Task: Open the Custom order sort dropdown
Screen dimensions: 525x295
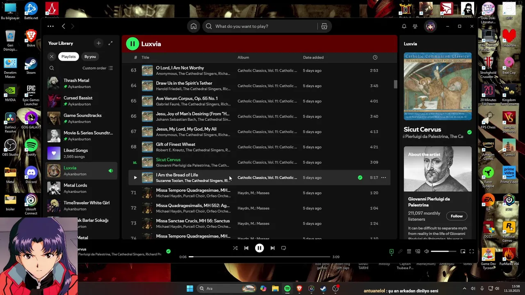Action: click(98, 68)
